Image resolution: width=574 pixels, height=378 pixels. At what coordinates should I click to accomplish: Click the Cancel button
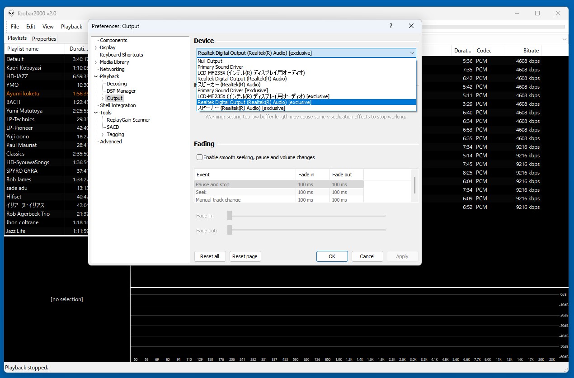point(367,256)
